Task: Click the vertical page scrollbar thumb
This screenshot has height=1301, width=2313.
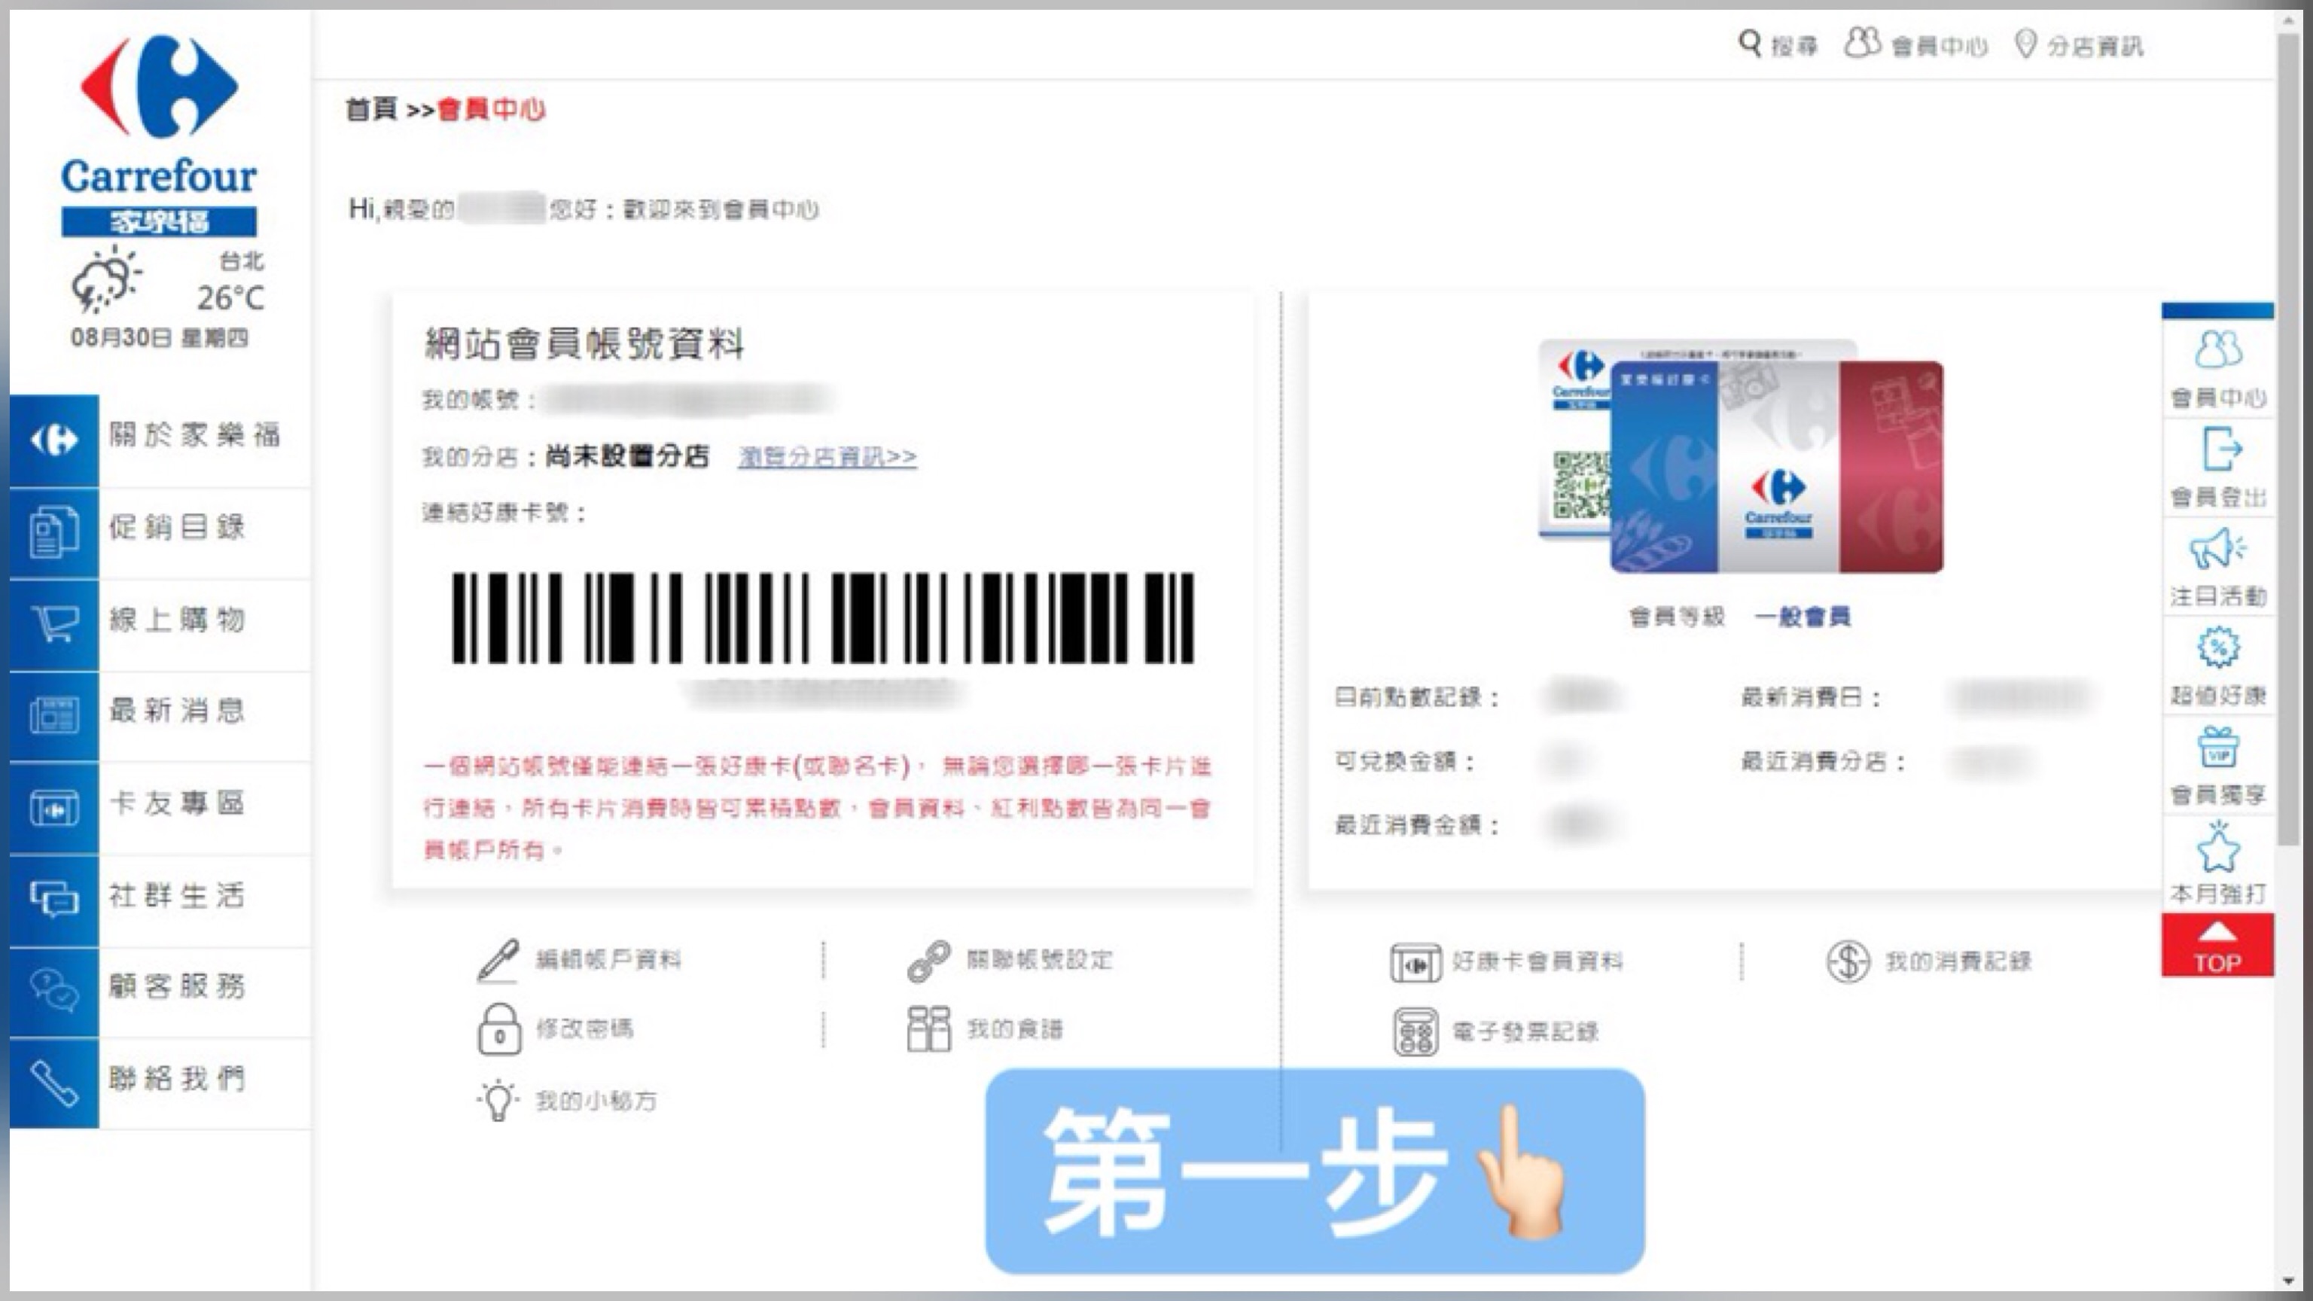Action: pos(2287,440)
